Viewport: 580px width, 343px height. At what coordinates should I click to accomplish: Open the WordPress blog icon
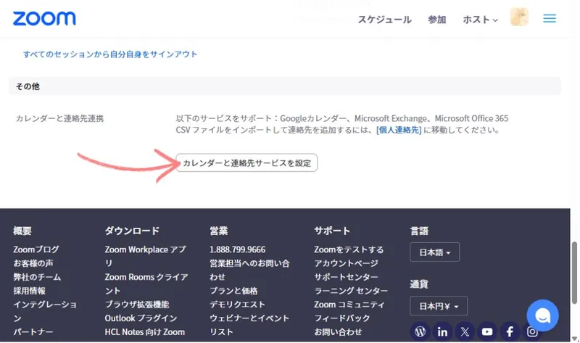tap(420, 331)
